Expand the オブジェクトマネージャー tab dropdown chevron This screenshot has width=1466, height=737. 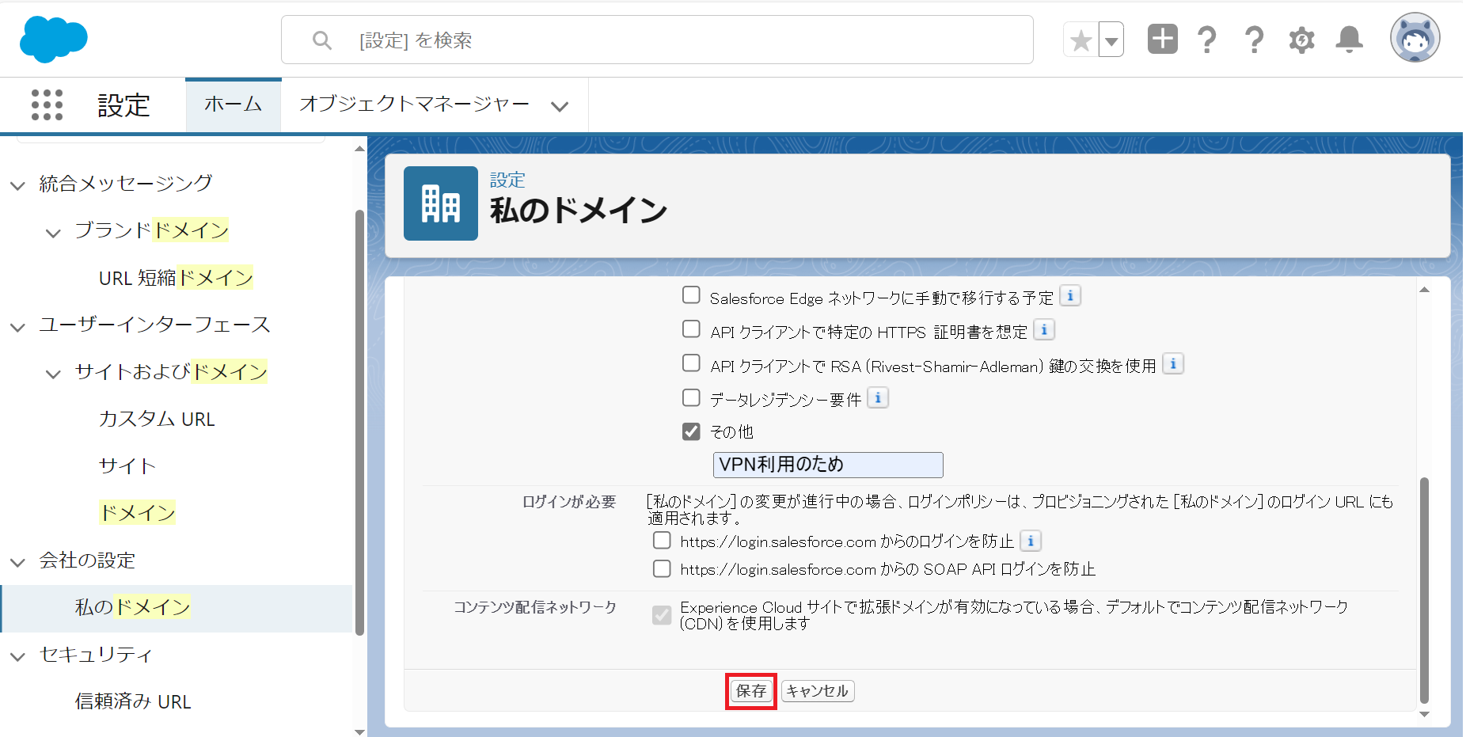pyautogui.click(x=560, y=106)
